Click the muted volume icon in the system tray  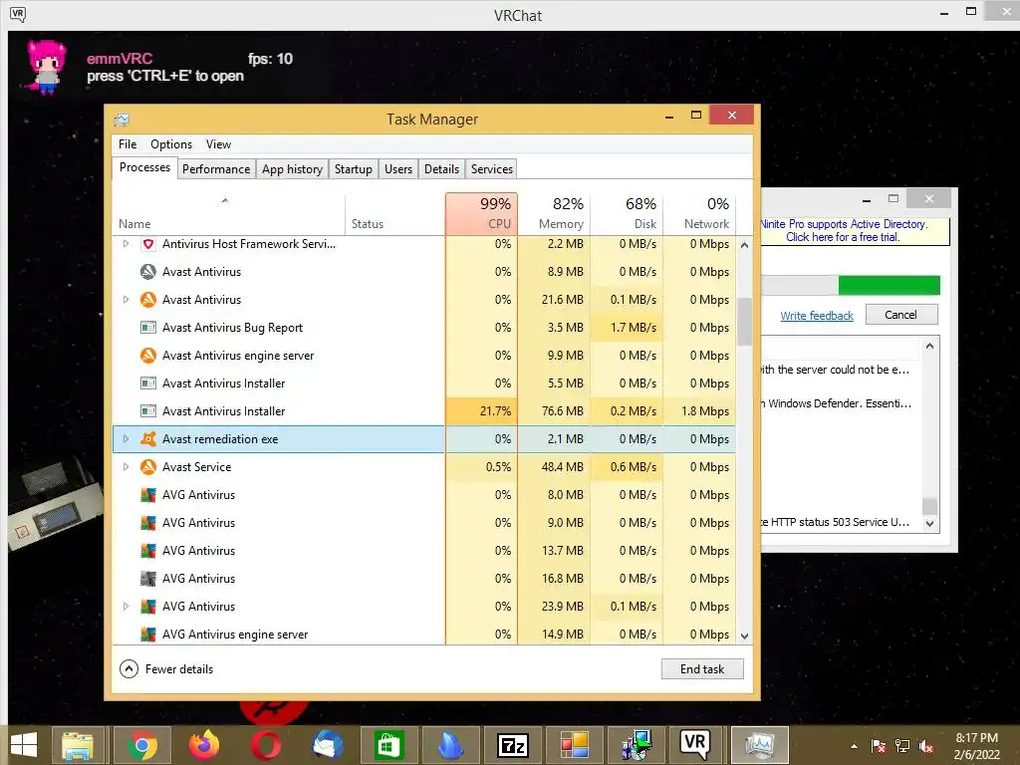point(926,746)
